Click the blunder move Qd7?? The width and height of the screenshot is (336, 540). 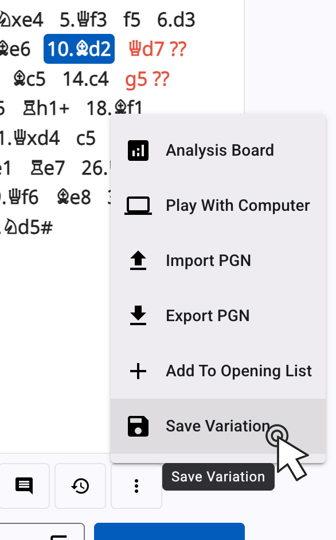[157, 49]
